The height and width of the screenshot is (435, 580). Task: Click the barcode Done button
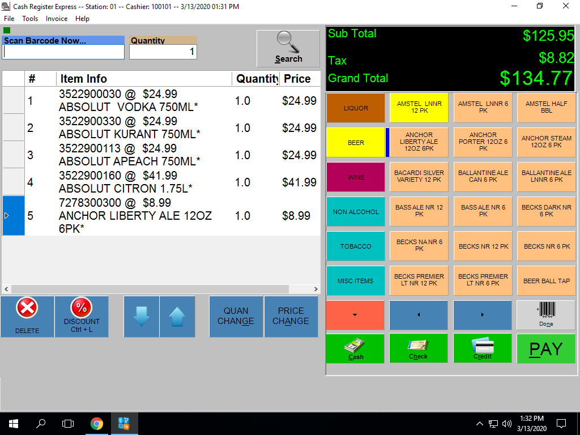[x=546, y=315]
